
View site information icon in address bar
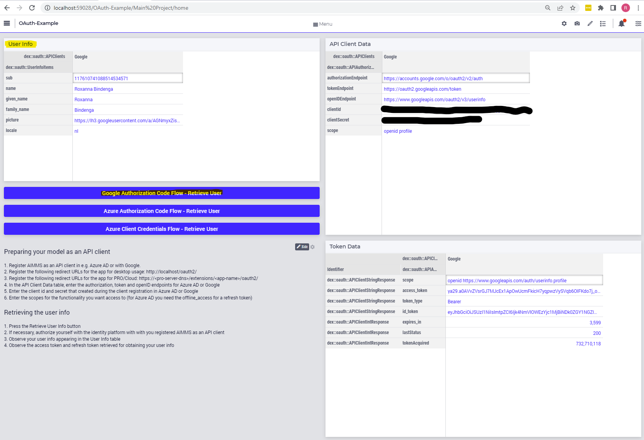pyautogui.click(x=47, y=8)
